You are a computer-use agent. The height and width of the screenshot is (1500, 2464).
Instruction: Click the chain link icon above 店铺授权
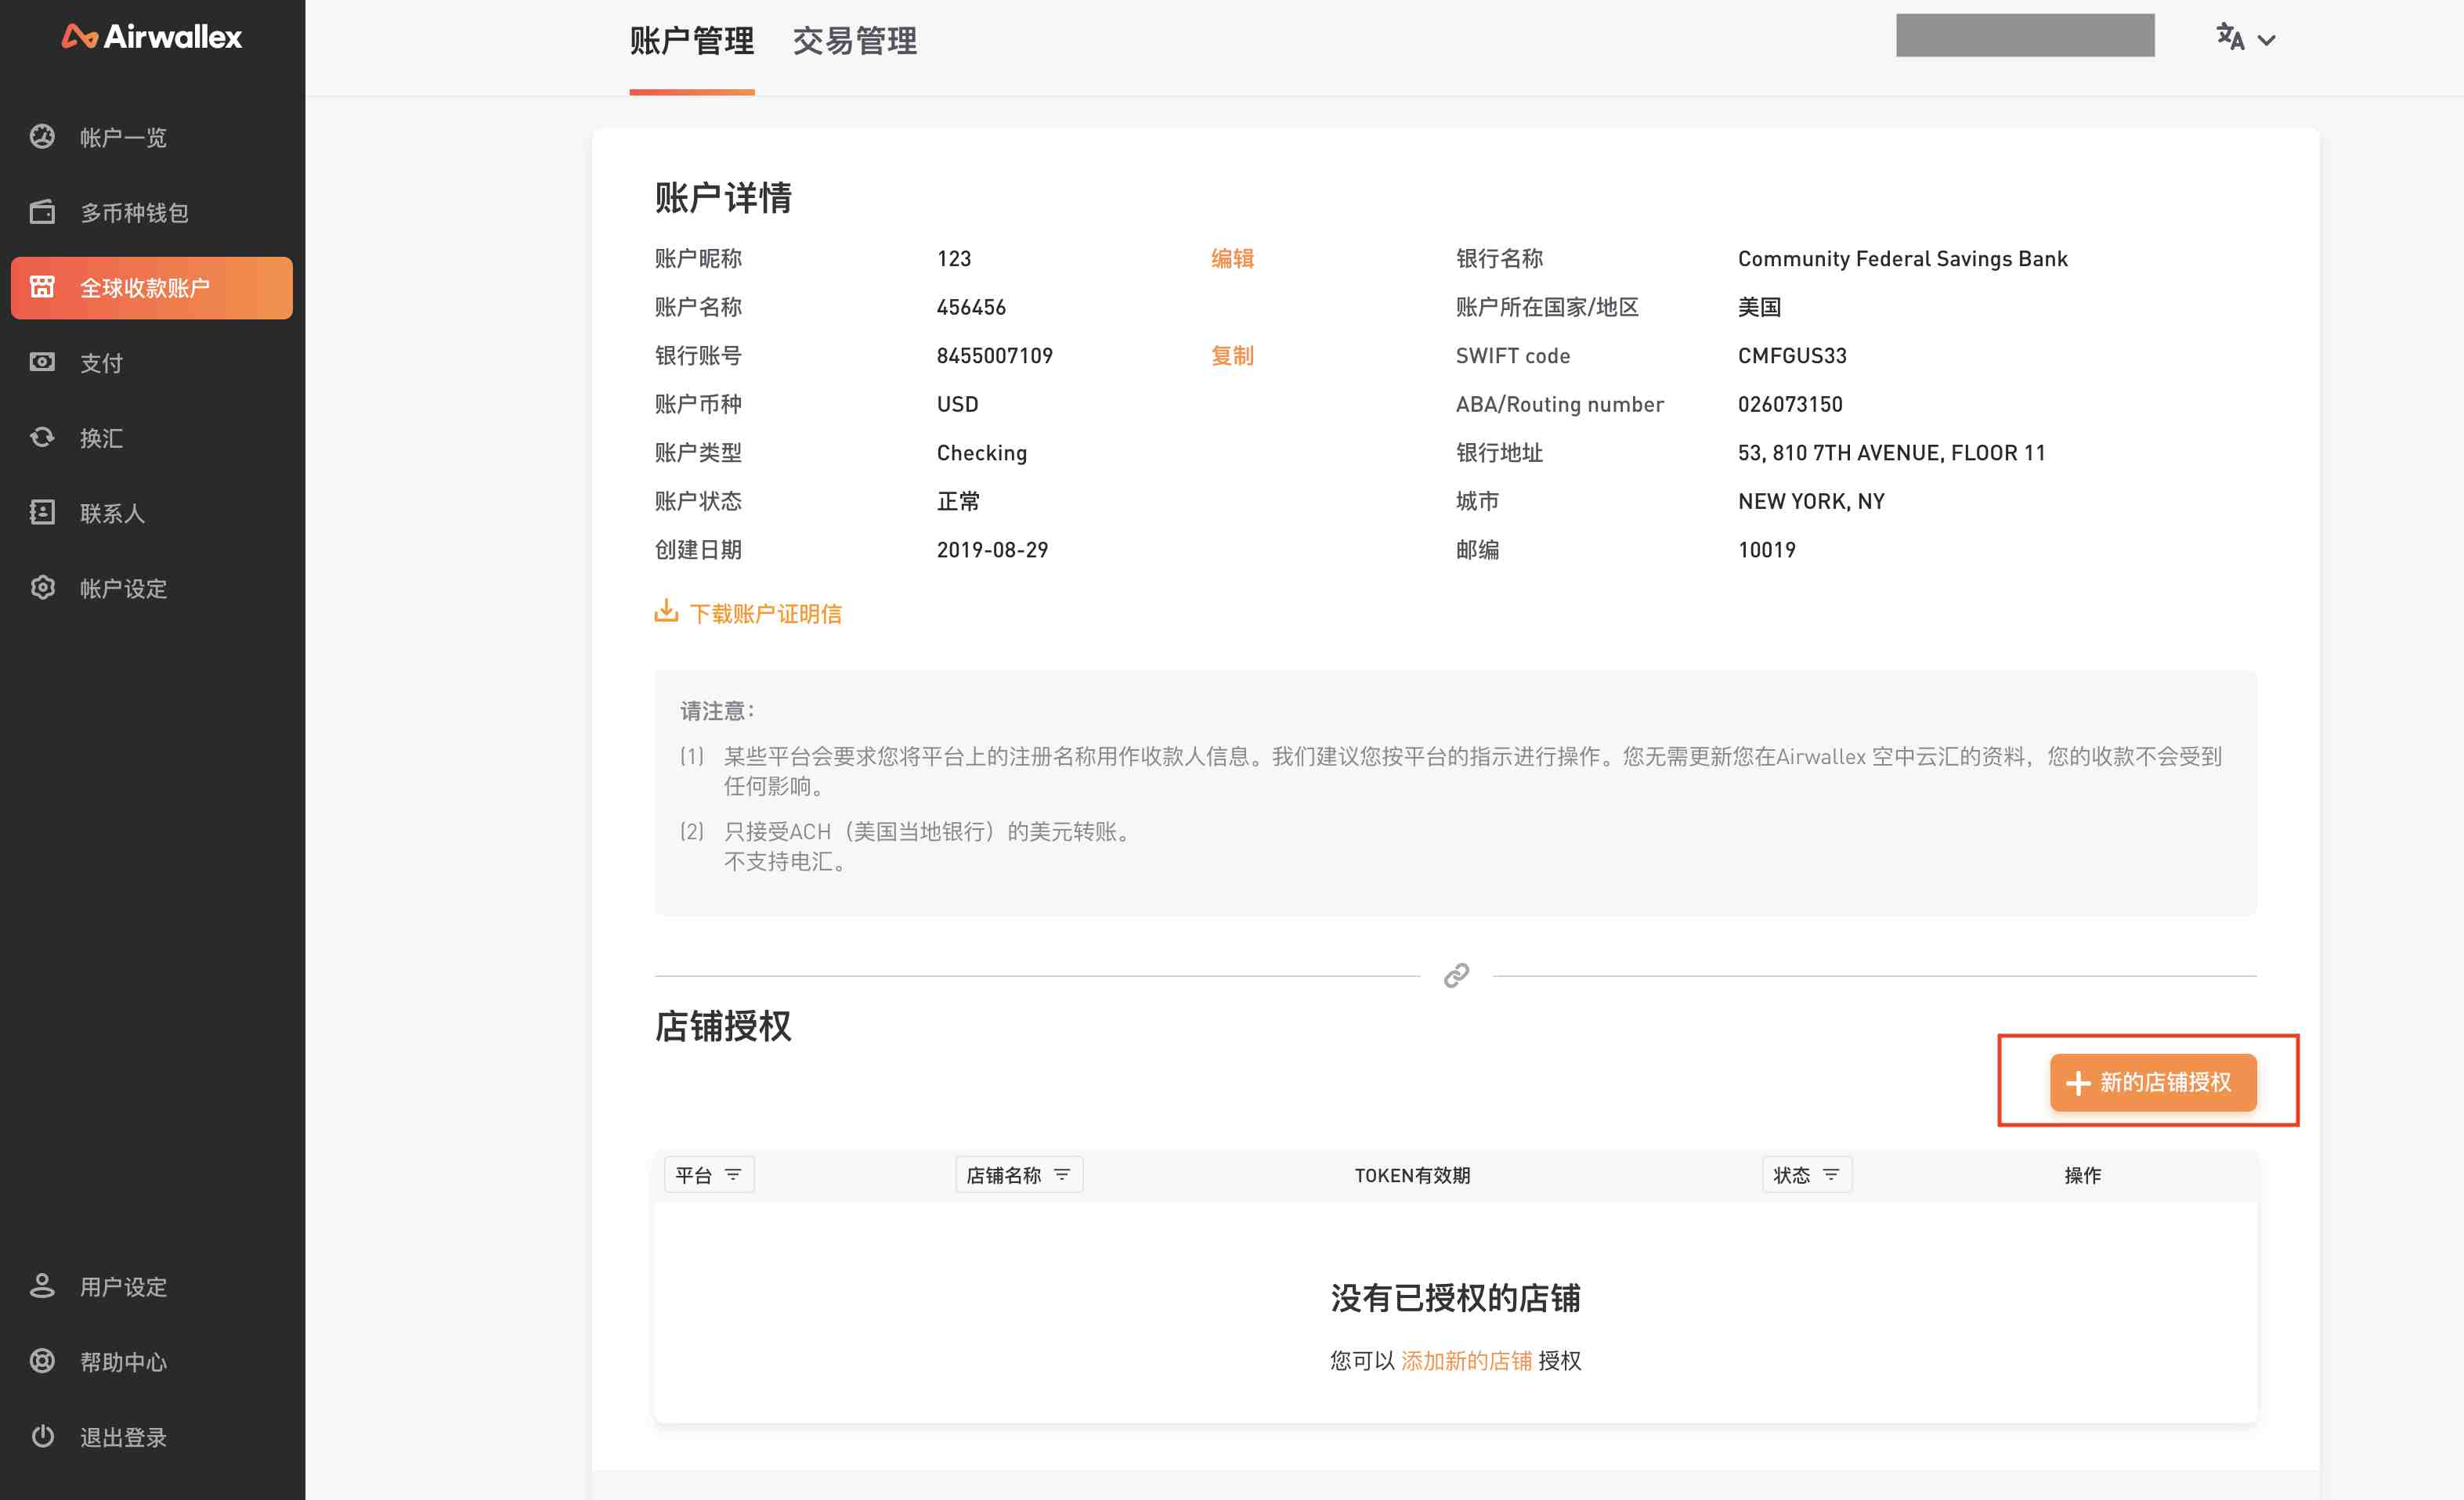point(1456,975)
